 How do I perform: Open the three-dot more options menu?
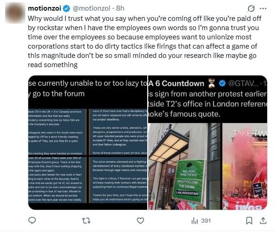[263, 8]
